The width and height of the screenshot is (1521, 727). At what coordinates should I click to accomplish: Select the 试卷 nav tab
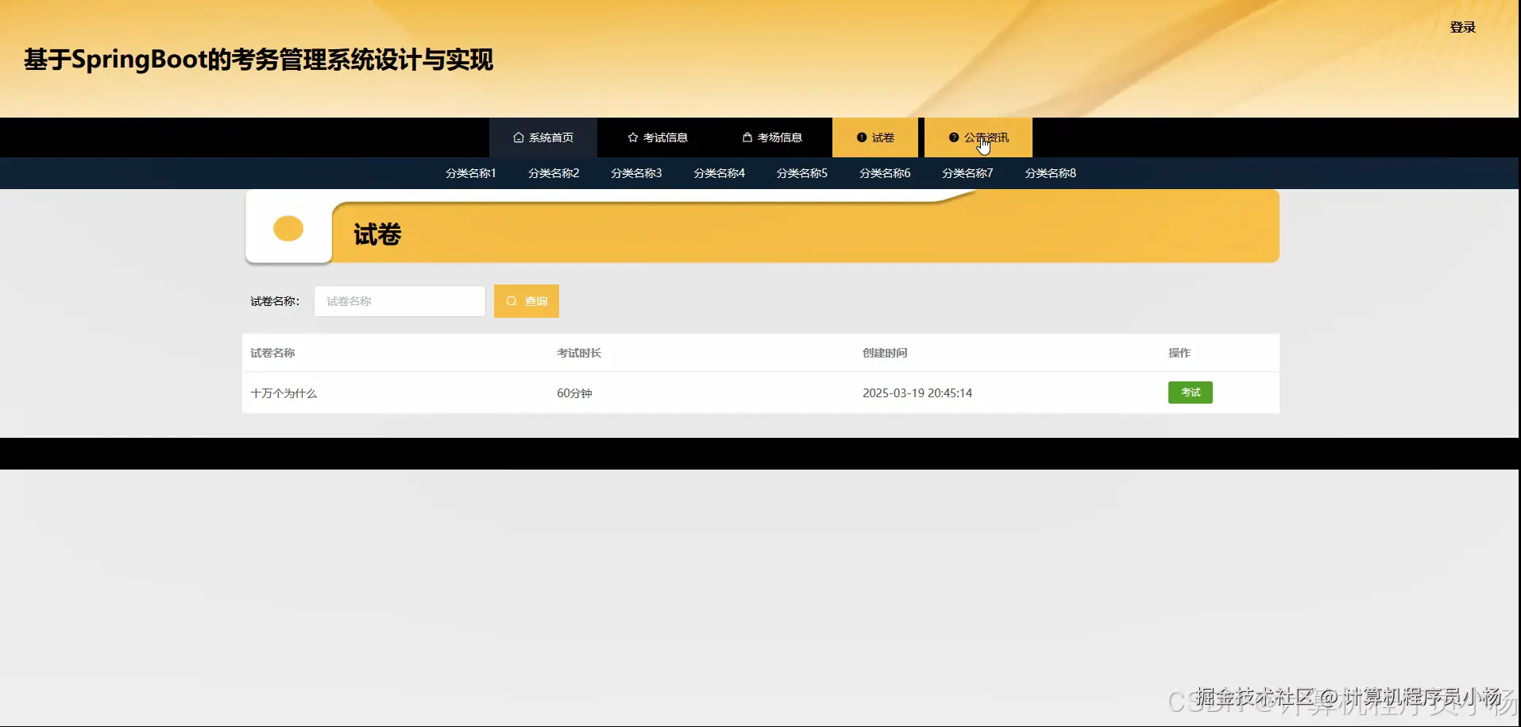(875, 137)
